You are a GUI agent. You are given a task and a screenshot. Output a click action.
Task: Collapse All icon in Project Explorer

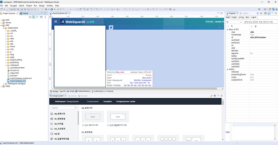tap(30, 17)
